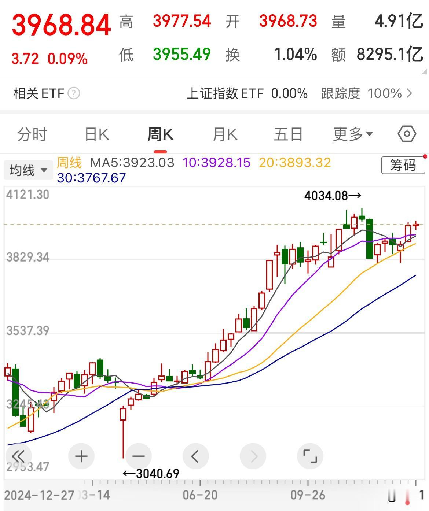Screen dimensions: 429x511
Task: Expand the 更多 period dropdown
Action: (x=353, y=134)
